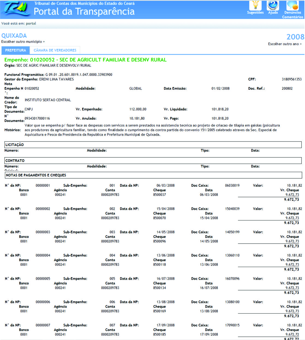Click the CPF number 31809561353

292,79
